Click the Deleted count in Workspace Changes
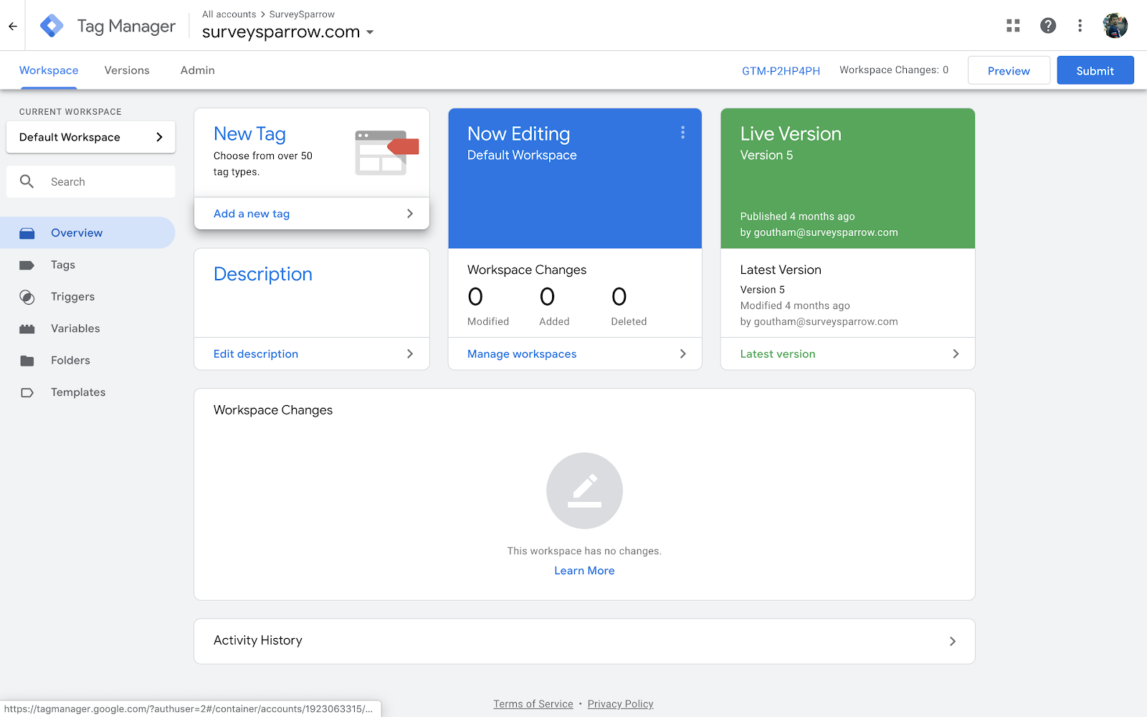Viewport: 1147px width, 717px height. (619, 297)
